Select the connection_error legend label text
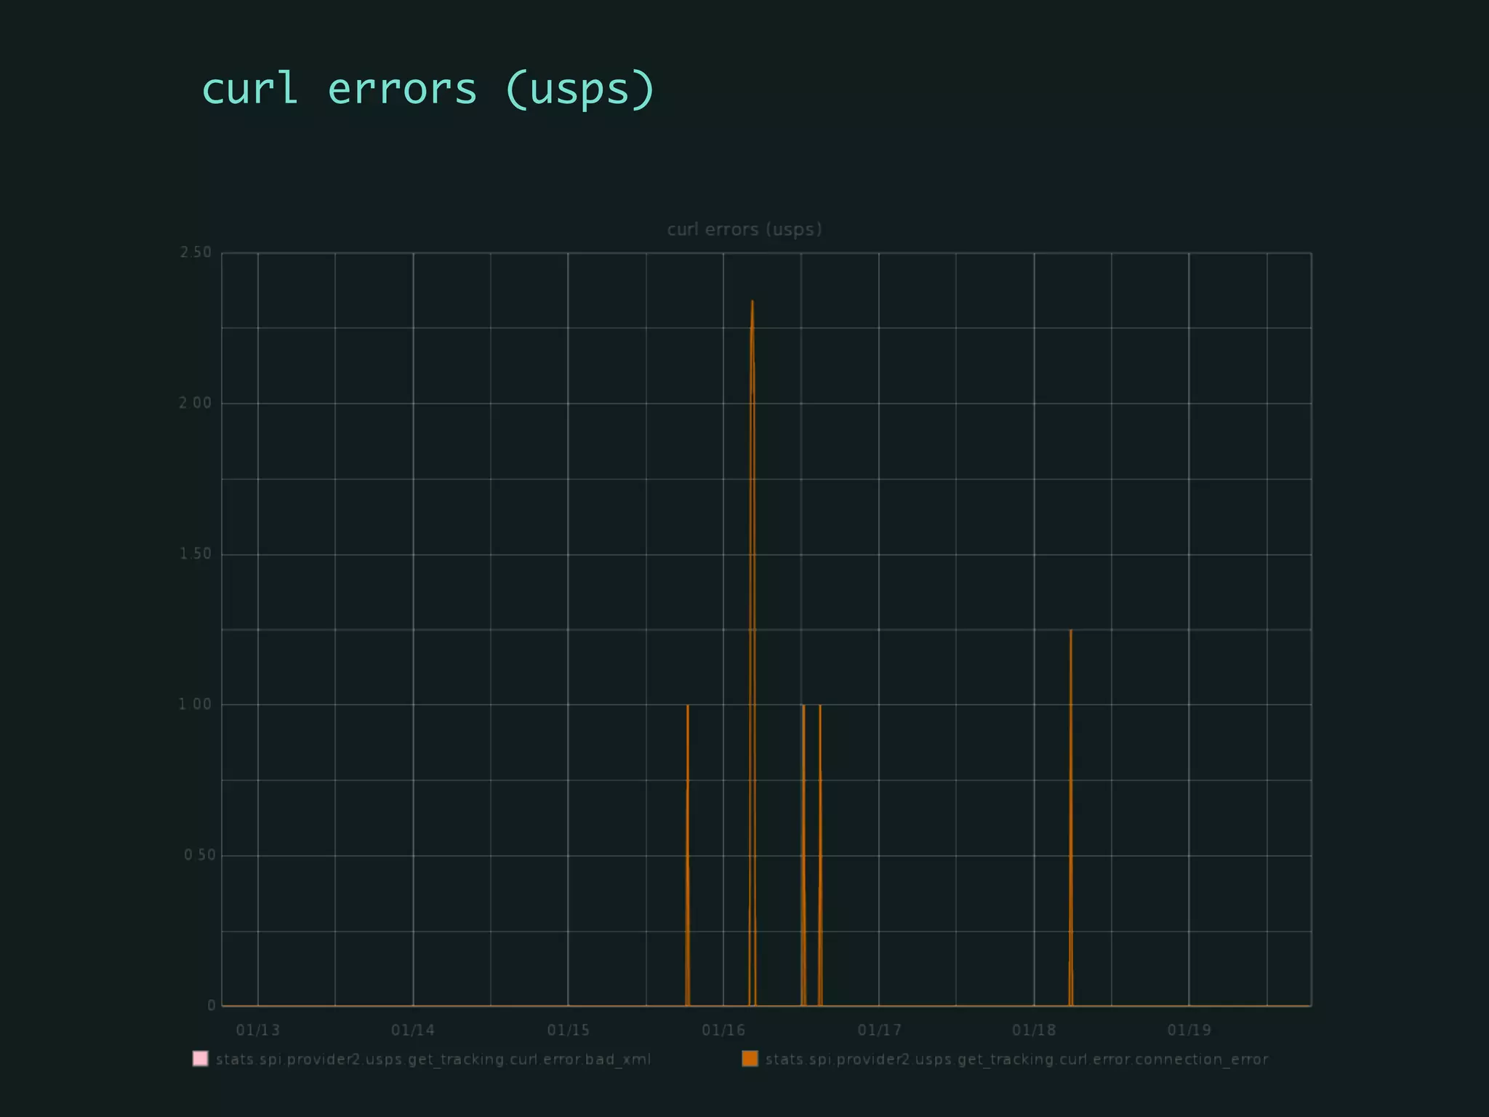 [x=1016, y=1060]
